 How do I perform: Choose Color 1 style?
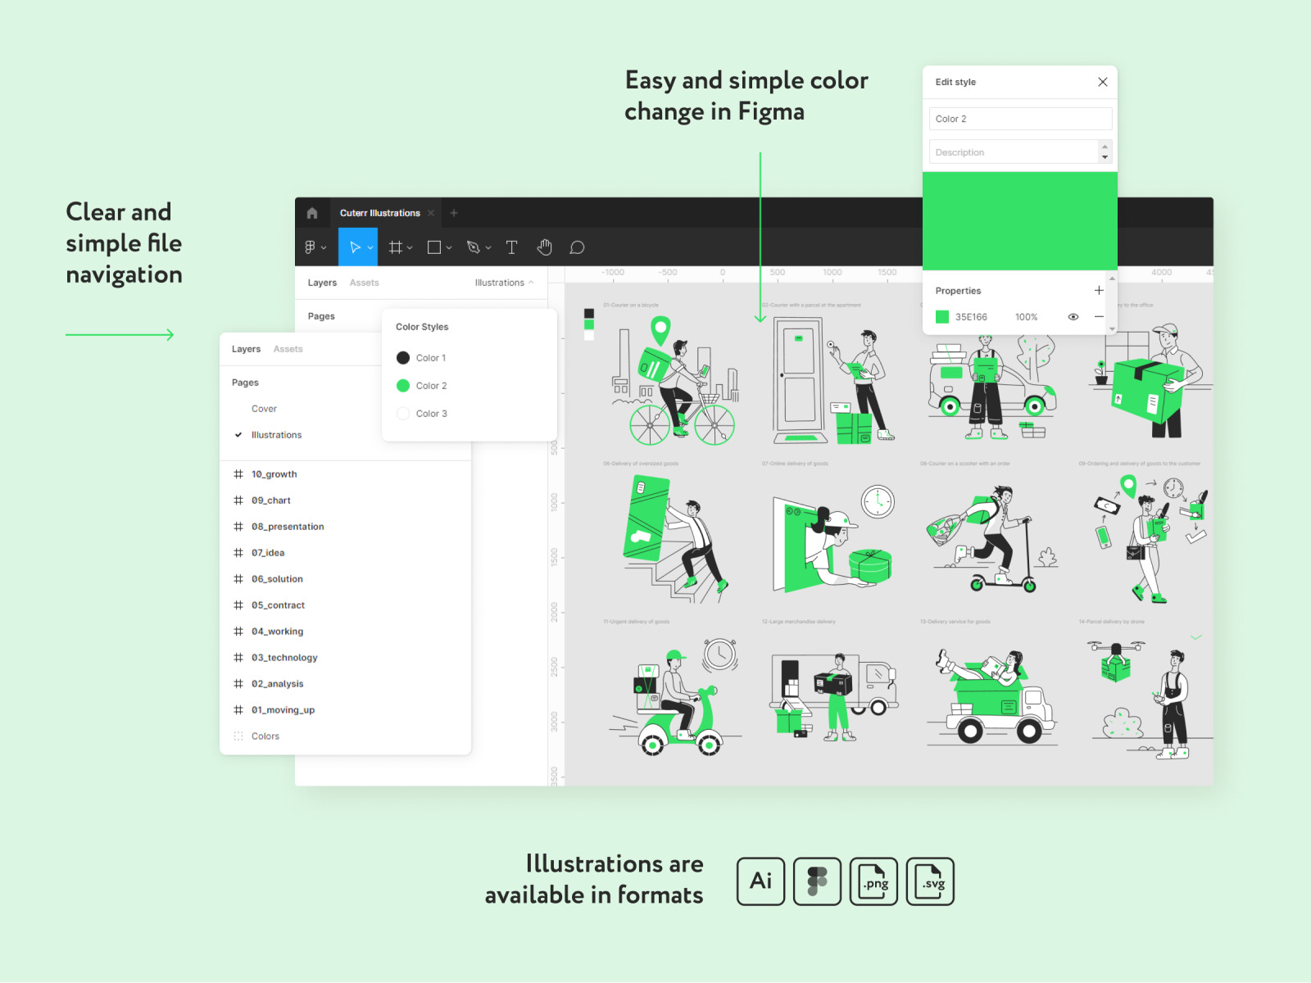430,358
